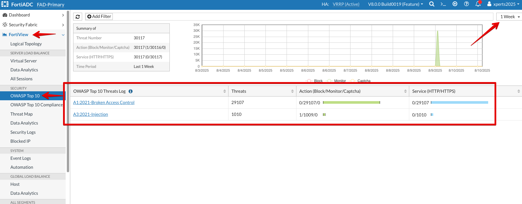Click the Security Fabric icon
This screenshot has height=204, width=522.
5,25
